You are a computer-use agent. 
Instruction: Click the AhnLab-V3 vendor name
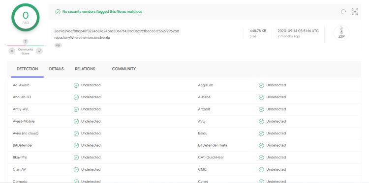(x=22, y=97)
